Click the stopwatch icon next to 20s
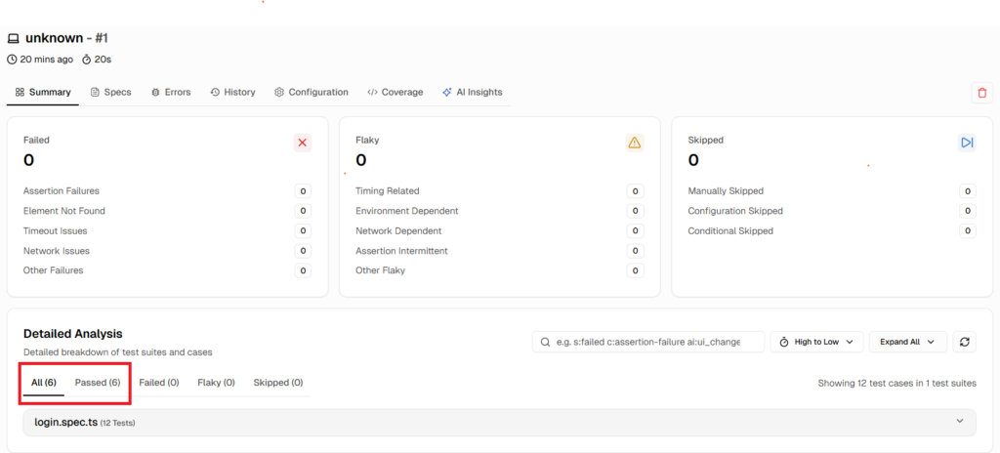Screen dimensions: 1000x453 [x=86, y=60]
